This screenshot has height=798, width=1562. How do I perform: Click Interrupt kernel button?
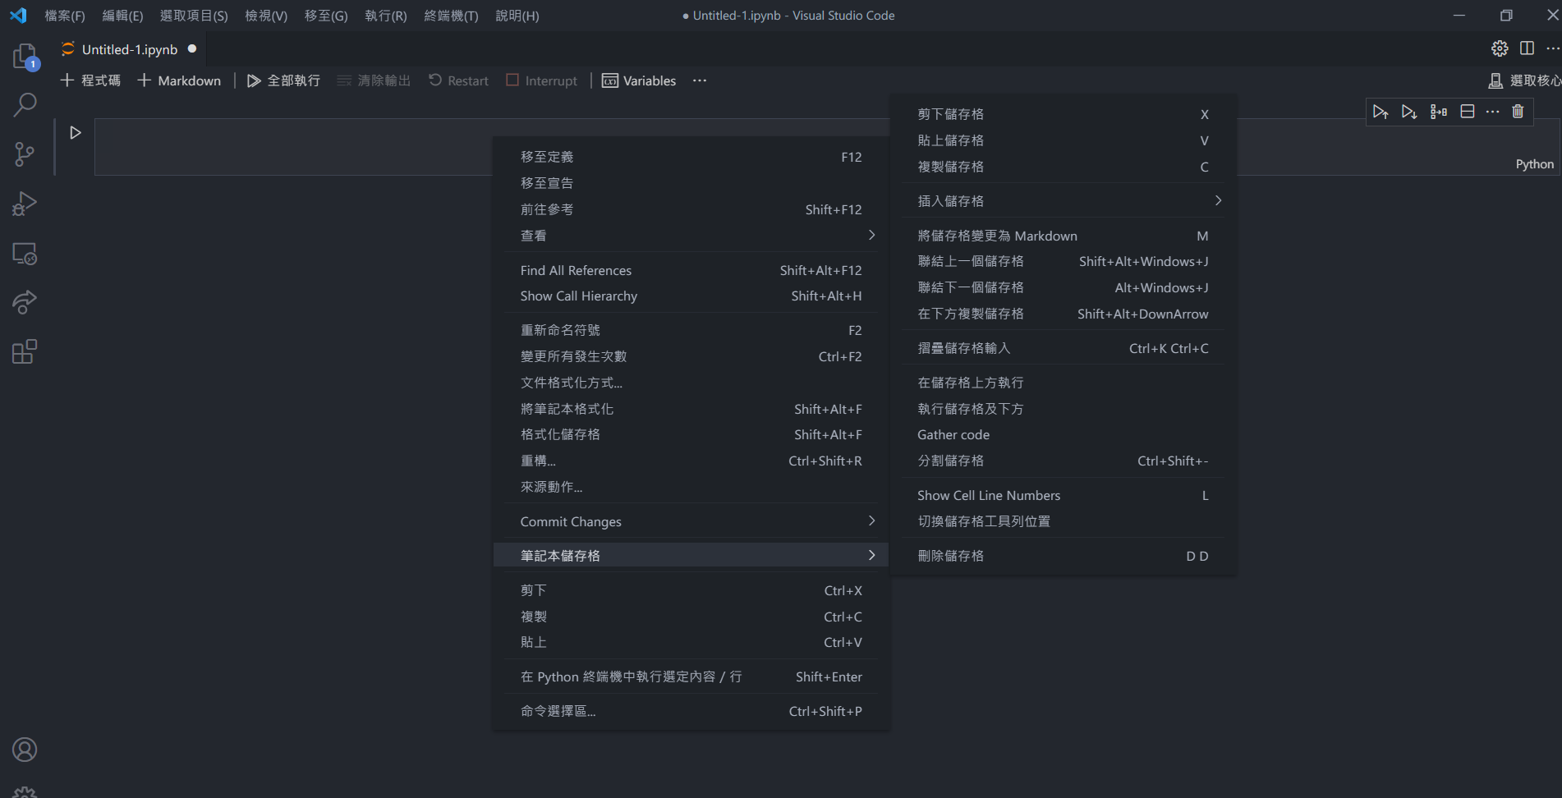[x=542, y=80]
